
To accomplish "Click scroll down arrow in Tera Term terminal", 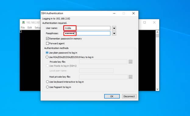I will pos(157,89).
